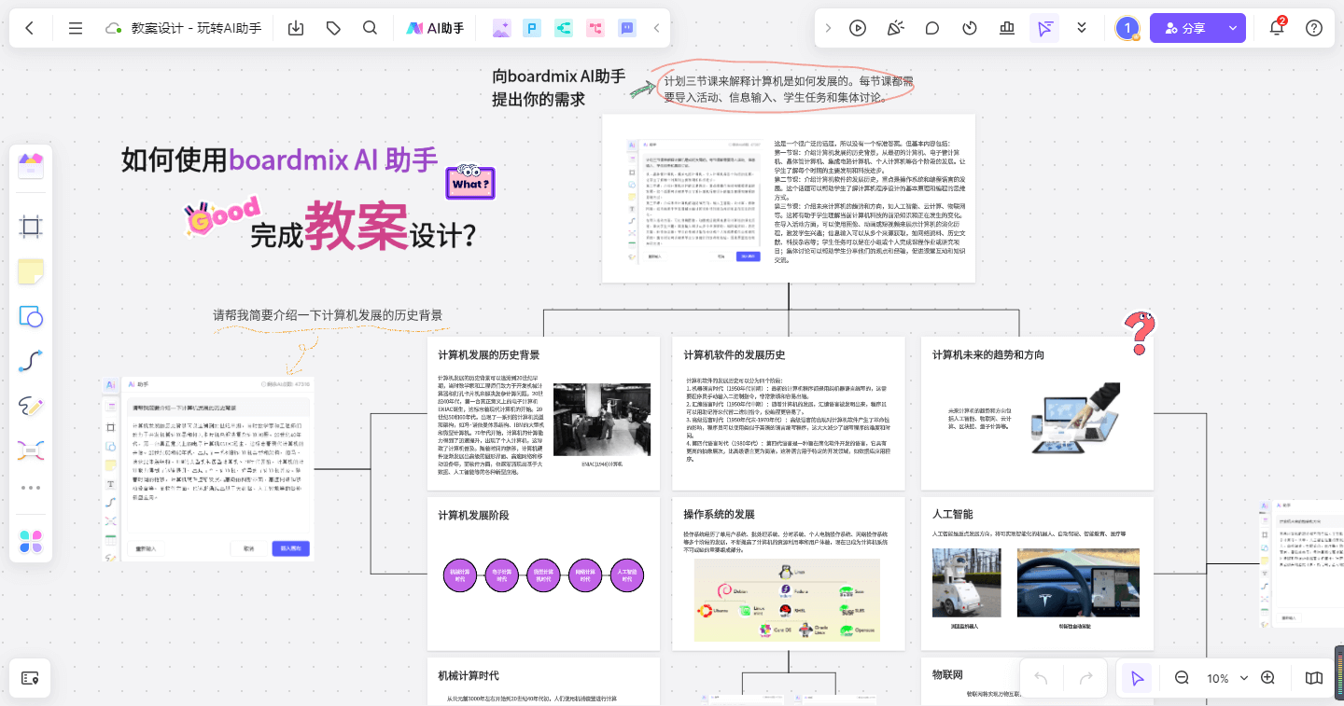Open the voting chart icon
Viewport: 1344px width, 706px height.
click(1007, 28)
